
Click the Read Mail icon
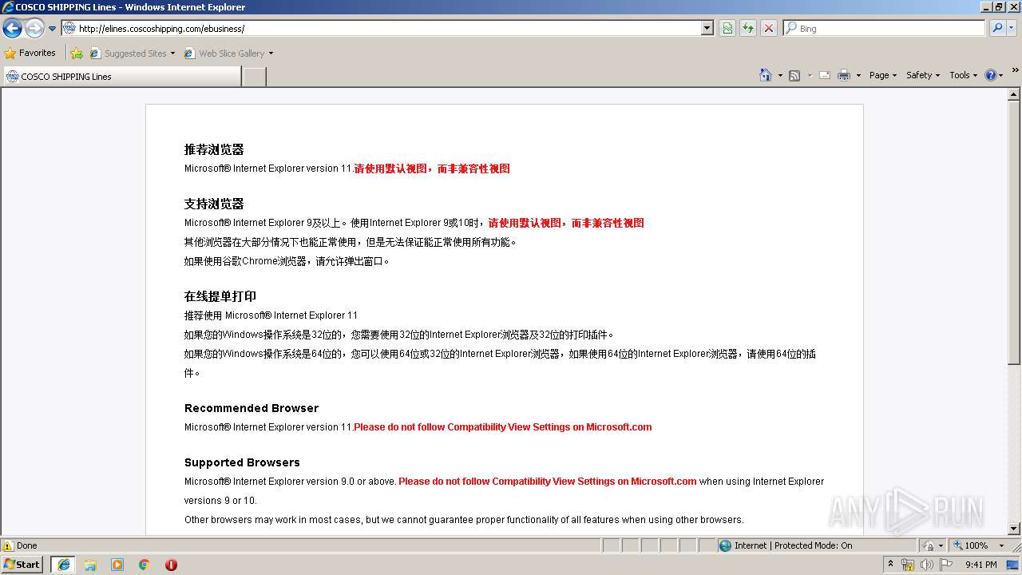pyautogui.click(x=825, y=76)
